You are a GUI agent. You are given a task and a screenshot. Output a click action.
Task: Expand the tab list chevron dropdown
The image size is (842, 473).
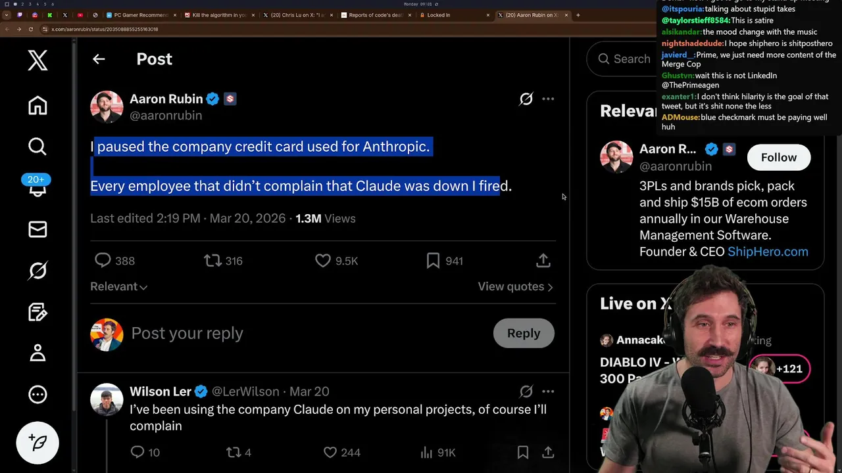click(7, 15)
